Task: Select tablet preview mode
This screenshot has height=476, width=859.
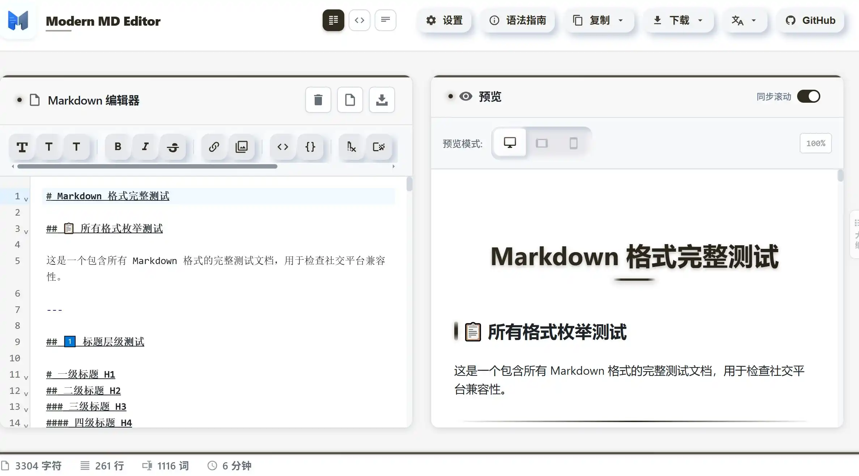Action: (x=542, y=143)
